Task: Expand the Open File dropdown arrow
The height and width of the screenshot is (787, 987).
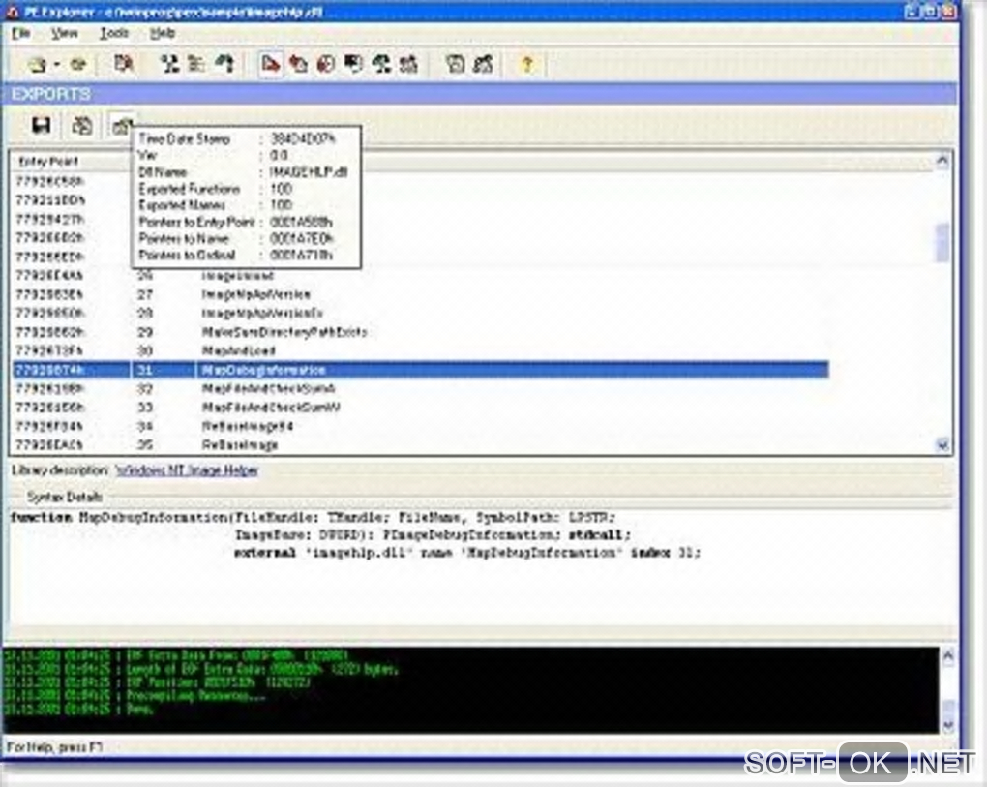Action: [57, 64]
